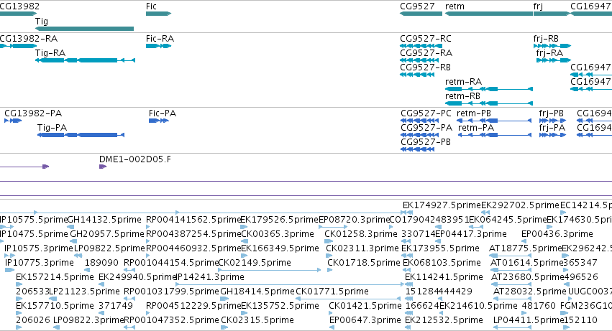Click the EK179526.5prime EST label
This screenshot has width=612, height=331.
click(x=280, y=220)
